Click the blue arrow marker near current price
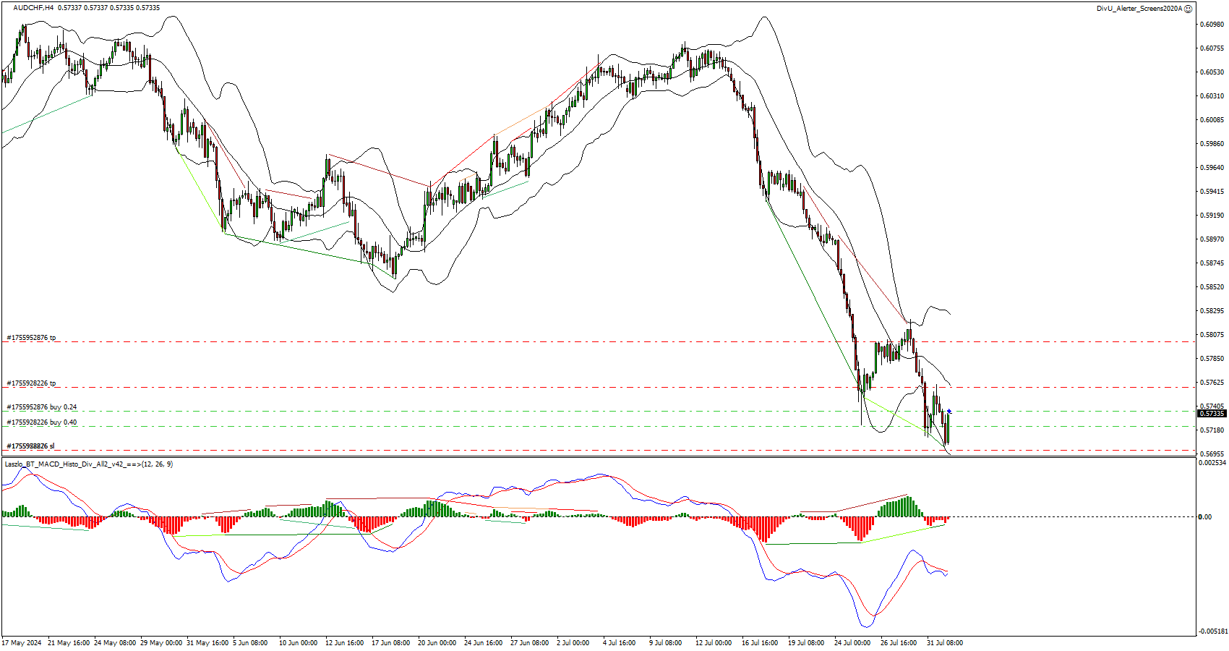 [x=949, y=411]
